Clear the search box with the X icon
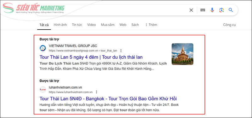Image resolution: width=252 pixels, height=118 pixels. coord(191,10)
